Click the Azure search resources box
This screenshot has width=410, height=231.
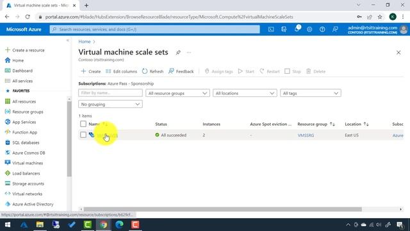(155, 30)
